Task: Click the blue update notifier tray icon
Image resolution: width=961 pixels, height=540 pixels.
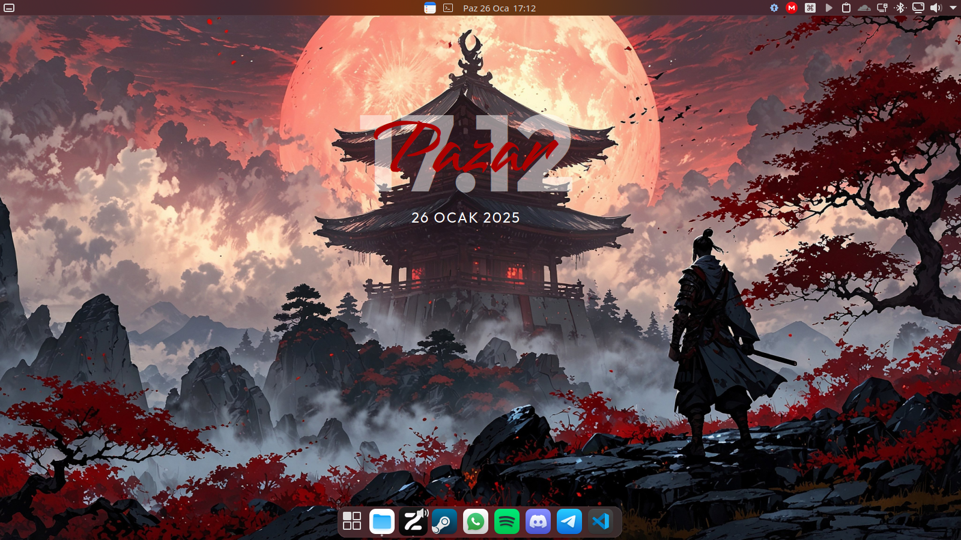Action: [774, 8]
